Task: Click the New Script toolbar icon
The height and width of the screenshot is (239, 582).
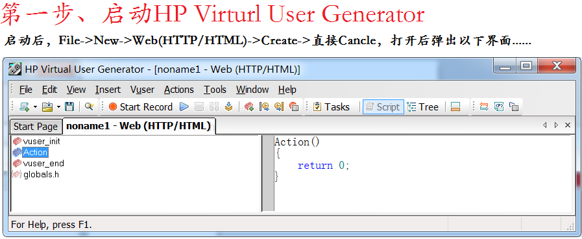Action: pos(25,107)
